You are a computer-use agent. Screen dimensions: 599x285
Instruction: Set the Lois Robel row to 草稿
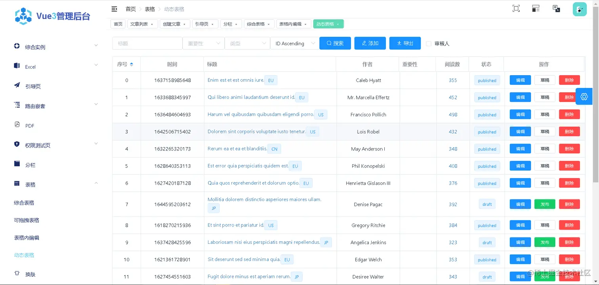point(545,131)
